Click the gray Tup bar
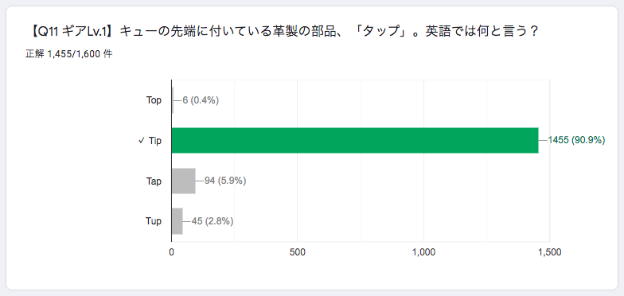 [x=177, y=221]
